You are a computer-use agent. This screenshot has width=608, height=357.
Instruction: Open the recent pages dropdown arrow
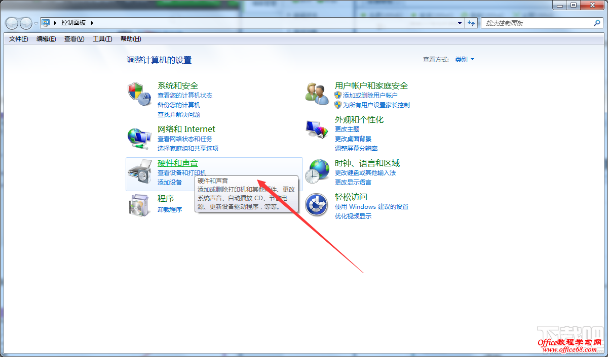[x=36, y=23]
